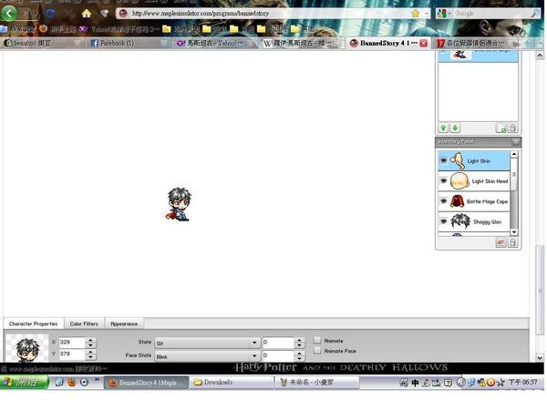Click the Firefox home icon

(x=87, y=14)
